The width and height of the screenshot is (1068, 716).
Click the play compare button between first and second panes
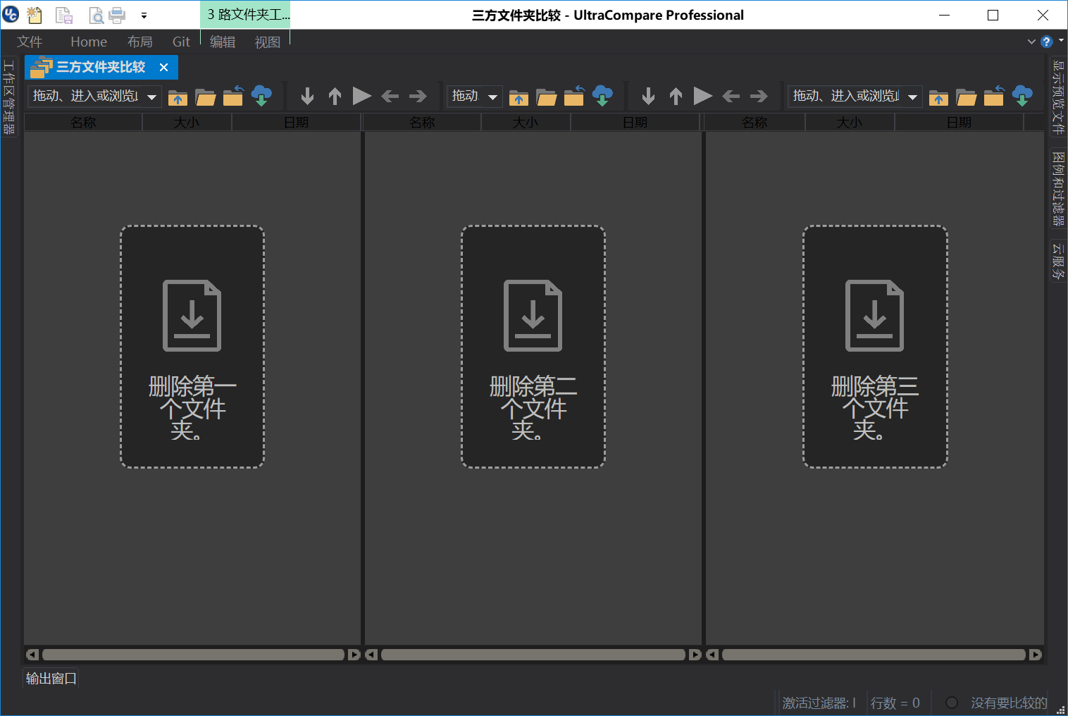point(361,96)
